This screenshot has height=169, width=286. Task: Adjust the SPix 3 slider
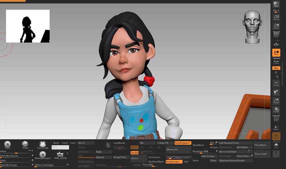(x=276, y=11)
